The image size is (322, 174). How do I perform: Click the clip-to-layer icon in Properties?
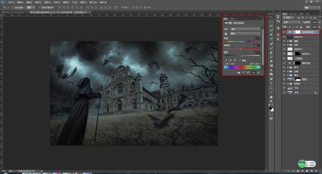[x=237, y=72]
